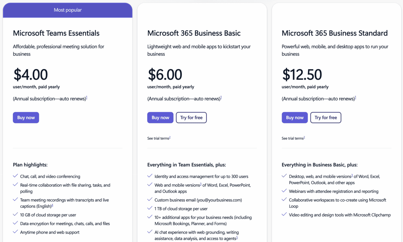Click Try for free under Business Basic

[x=191, y=117]
